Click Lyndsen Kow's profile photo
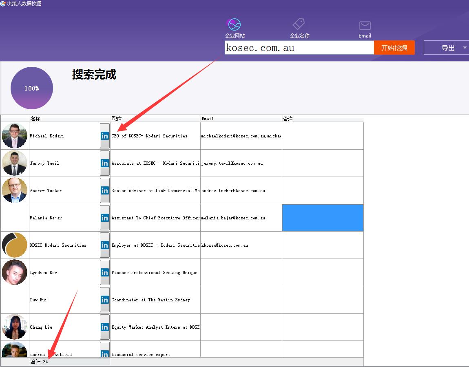469x367 pixels. [14, 272]
